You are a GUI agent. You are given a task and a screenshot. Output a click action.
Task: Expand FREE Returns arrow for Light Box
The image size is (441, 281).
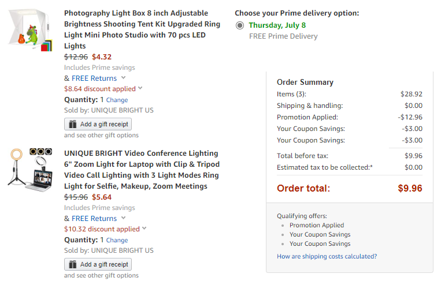pyautogui.click(x=123, y=78)
